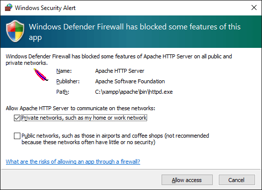Uncheck the Private networks checkbox
This screenshot has height=190, width=262.
[17, 118]
